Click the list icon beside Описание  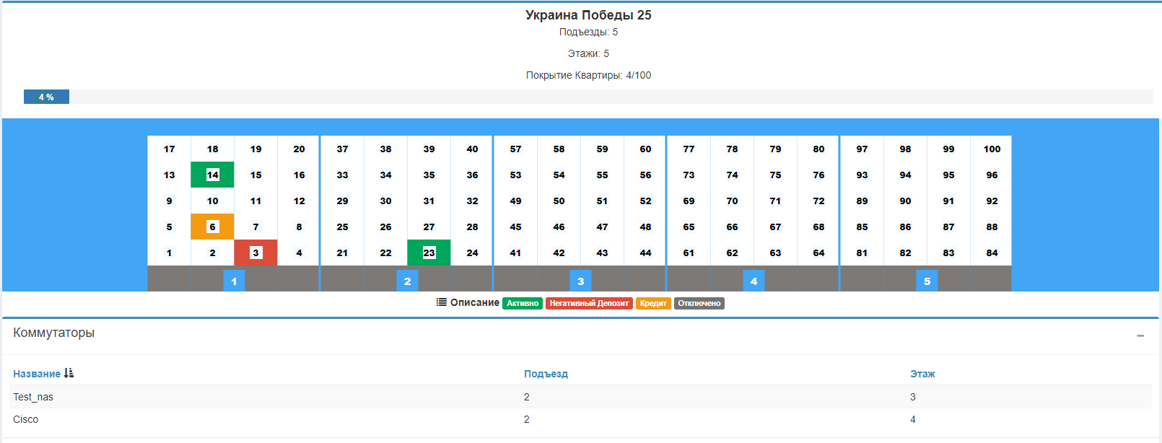[x=442, y=302]
